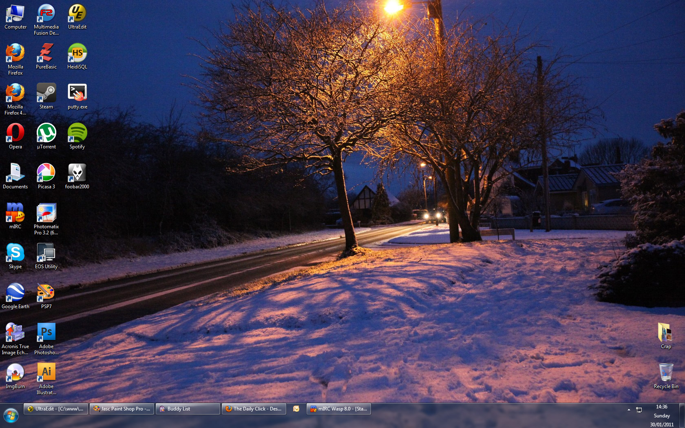Select the Crap folder on desktop
The image size is (685, 428).
tap(666, 333)
